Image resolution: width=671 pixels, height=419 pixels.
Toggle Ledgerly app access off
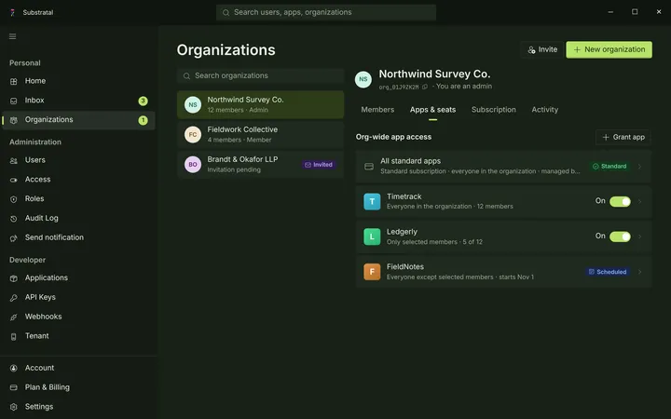click(620, 237)
